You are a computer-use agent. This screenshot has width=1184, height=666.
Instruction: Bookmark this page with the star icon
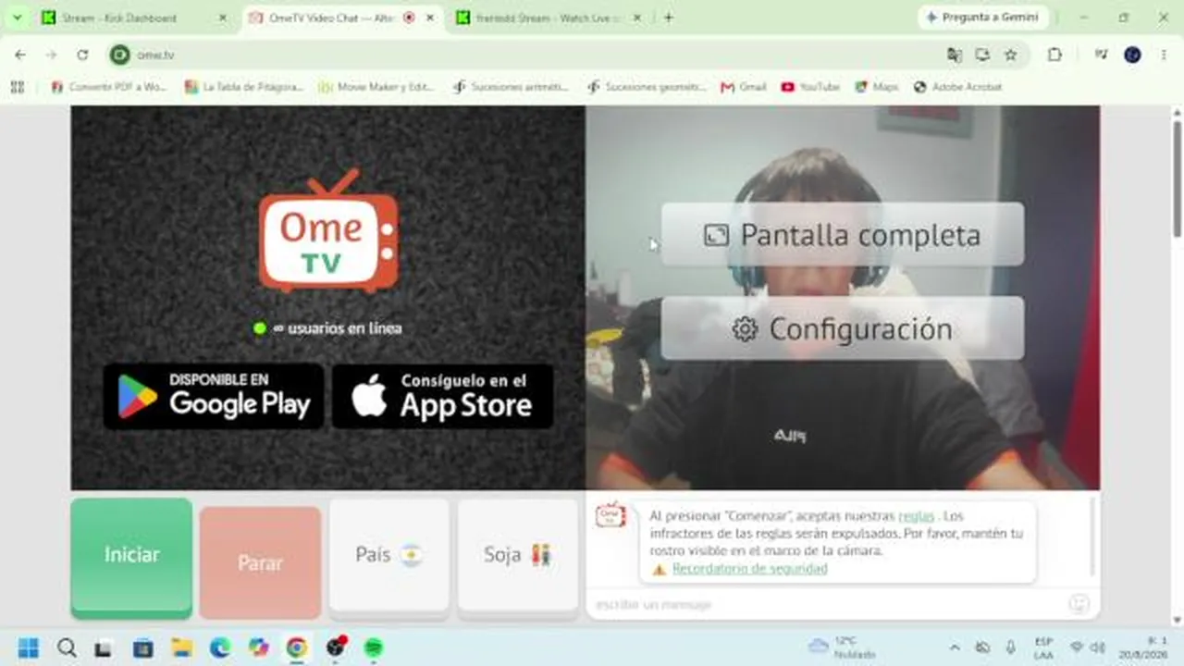point(1010,55)
